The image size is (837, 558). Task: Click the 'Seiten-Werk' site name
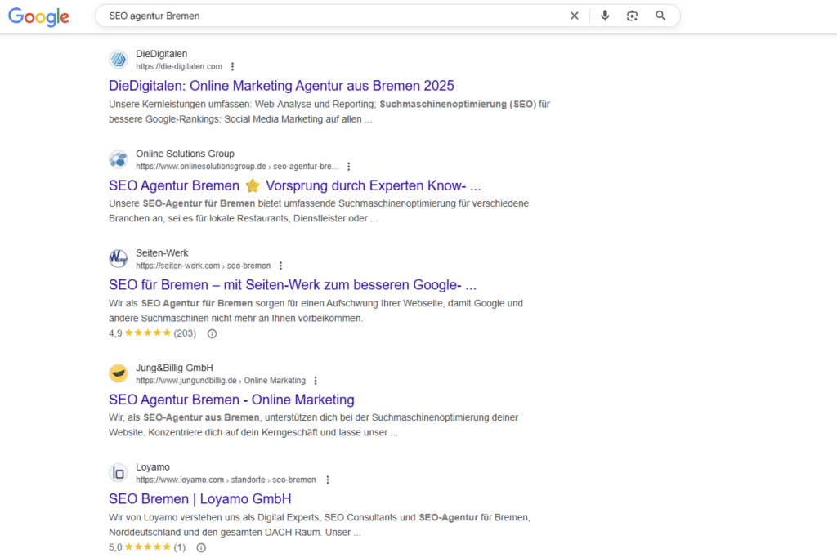point(162,253)
